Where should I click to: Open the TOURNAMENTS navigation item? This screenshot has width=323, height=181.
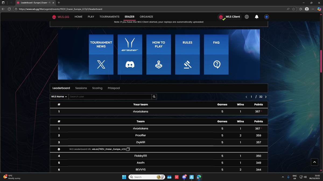109,17
